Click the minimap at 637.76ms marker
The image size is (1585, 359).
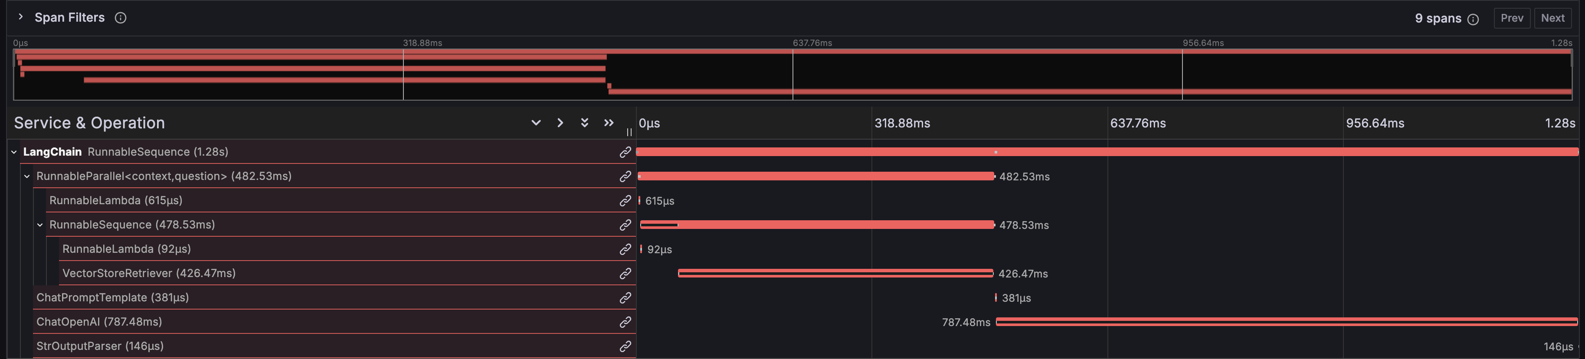[792, 75]
